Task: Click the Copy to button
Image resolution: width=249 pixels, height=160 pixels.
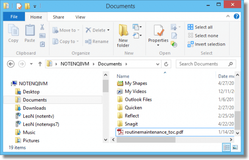Action: coord(66,41)
